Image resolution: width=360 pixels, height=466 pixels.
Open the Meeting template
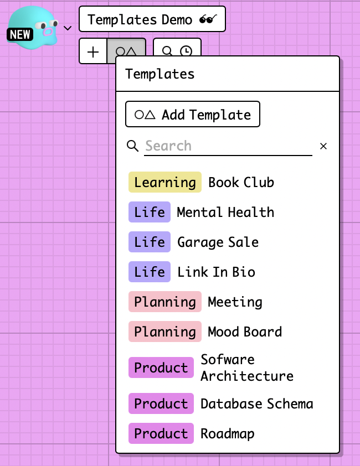pyautogui.click(x=235, y=302)
